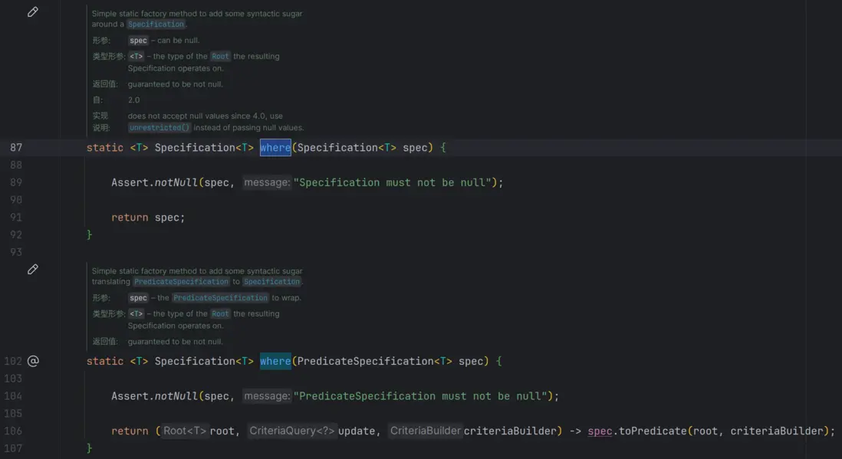
Task: Click 'return spec;' statement on line 91
Action: pyautogui.click(x=148, y=218)
